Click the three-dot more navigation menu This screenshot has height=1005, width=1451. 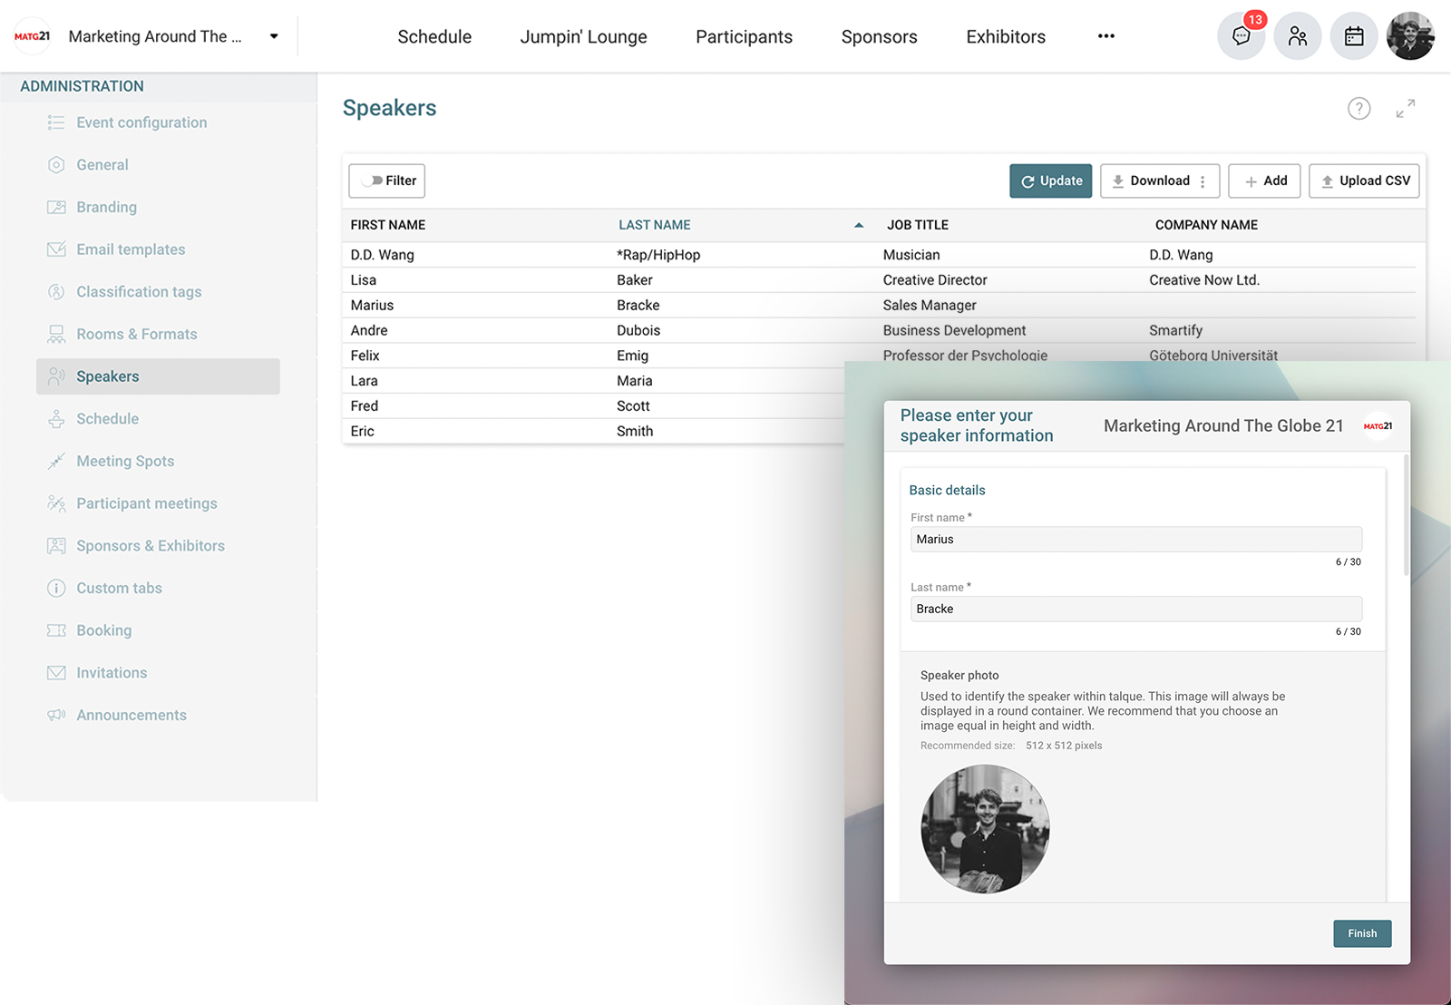(x=1105, y=36)
